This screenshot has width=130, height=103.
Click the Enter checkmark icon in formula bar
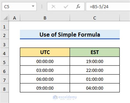click(66, 7)
